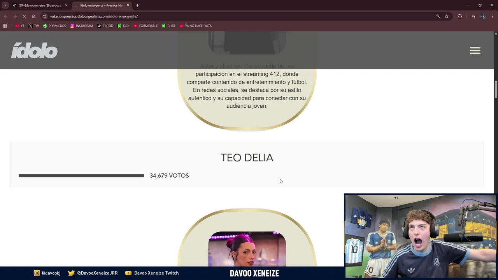Bookmark this page with the star

pos(447,16)
